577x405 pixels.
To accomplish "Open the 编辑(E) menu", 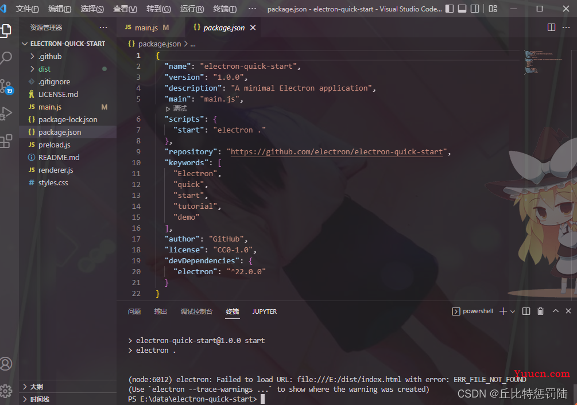I will tap(60, 9).
